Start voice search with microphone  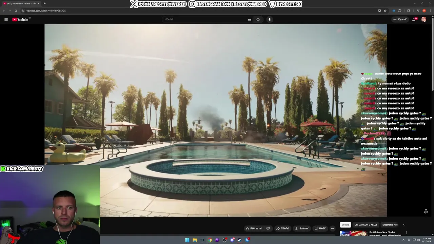click(x=270, y=19)
